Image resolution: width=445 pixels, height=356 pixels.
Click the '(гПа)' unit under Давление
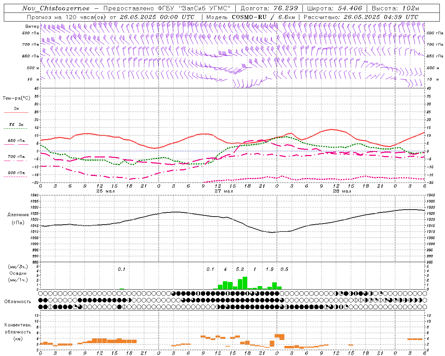pyautogui.click(x=18, y=222)
